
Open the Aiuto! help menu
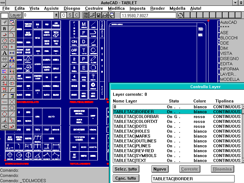pyautogui.click(x=196, y=9)
